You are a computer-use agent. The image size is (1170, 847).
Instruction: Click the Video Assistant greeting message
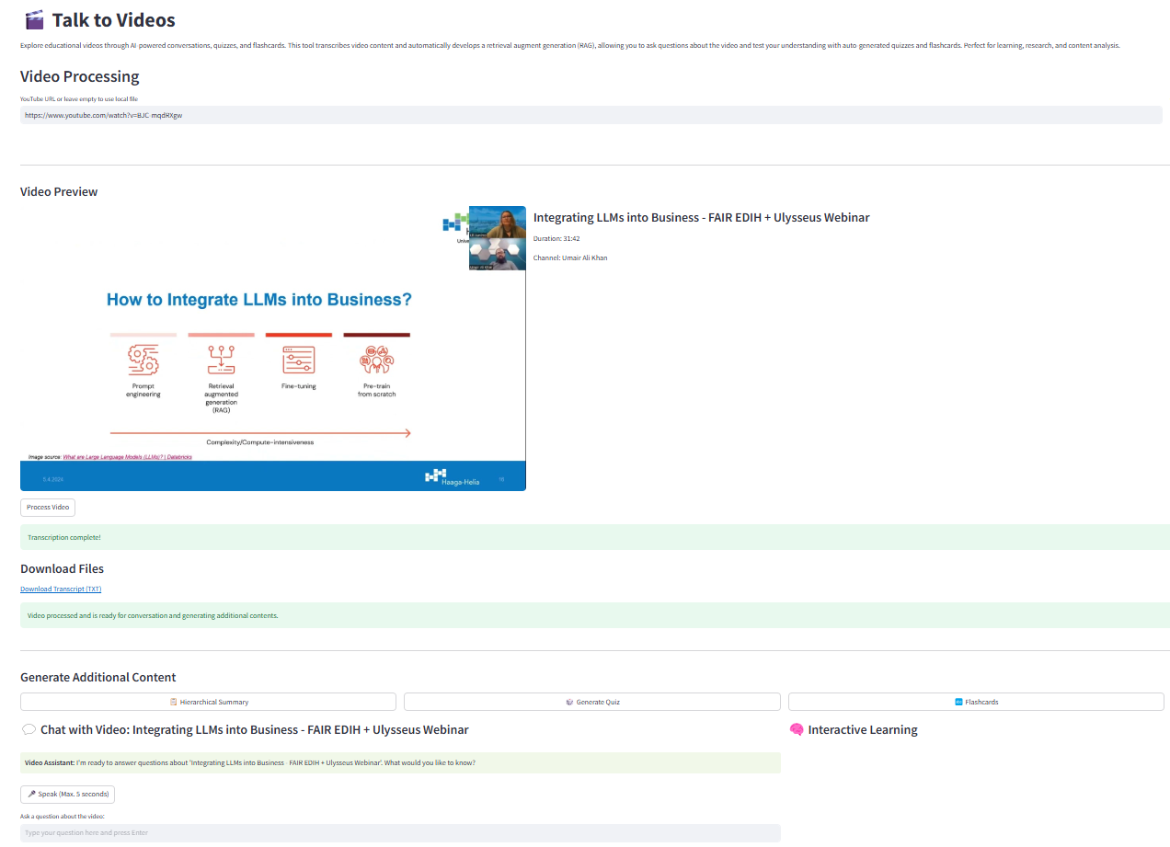(400, 762)
